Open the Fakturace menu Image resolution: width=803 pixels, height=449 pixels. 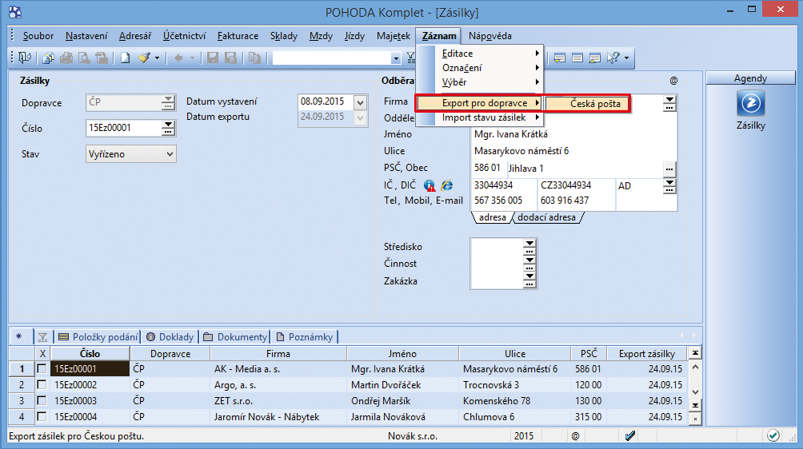(238, 36)
